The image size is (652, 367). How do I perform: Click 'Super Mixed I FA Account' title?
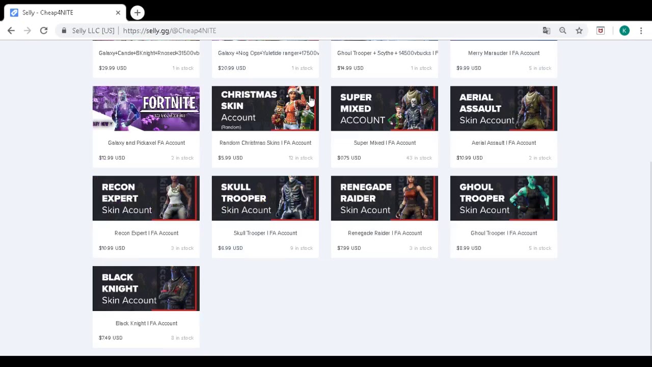coord(385,143)
